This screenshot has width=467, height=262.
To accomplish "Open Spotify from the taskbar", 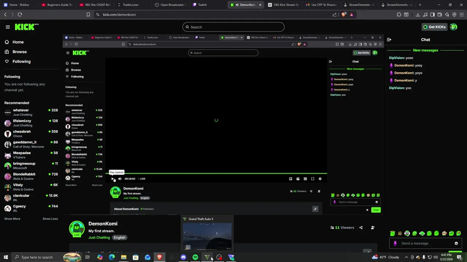I will pos(195,257).
